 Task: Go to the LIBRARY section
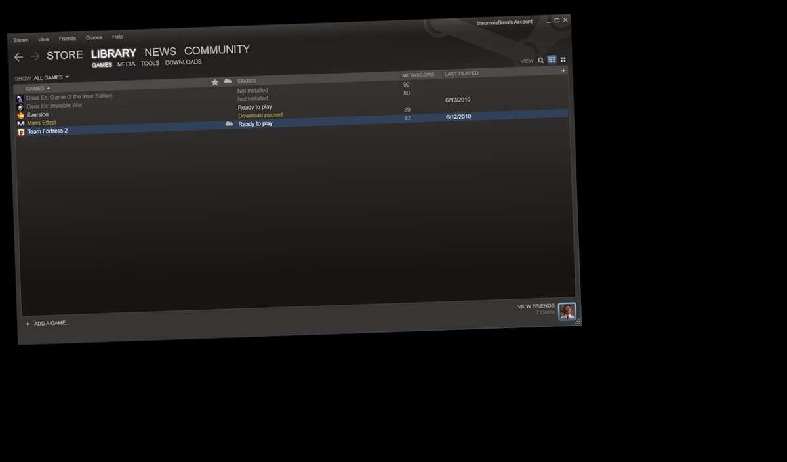click(x=113, y=53)
